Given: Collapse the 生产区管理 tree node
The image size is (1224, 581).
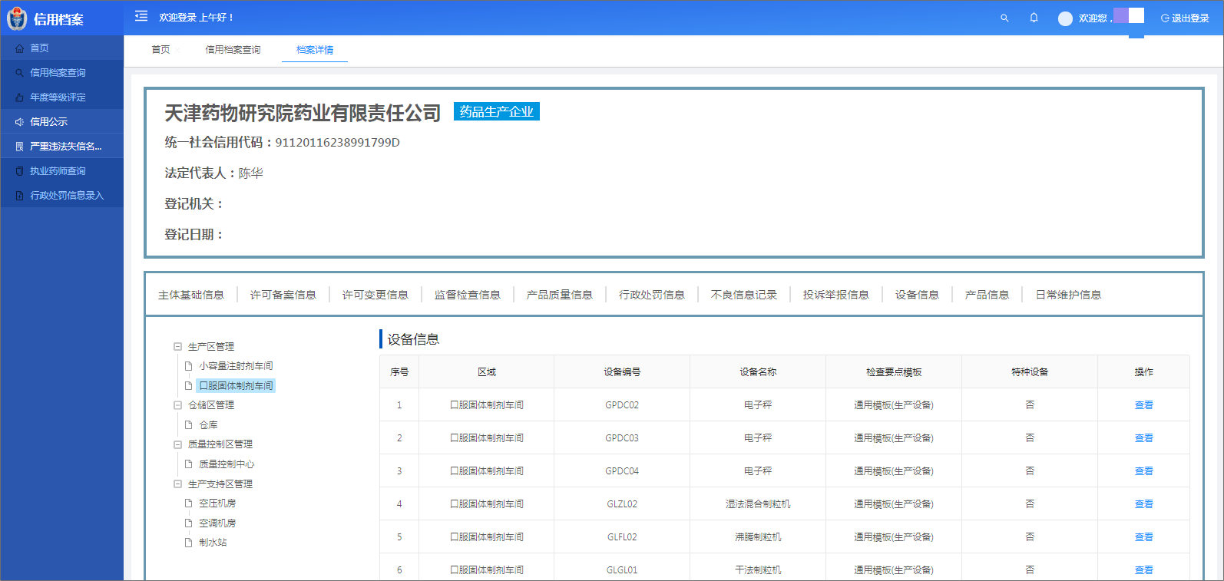Looking at the screenshot, I should coord(177,347).
